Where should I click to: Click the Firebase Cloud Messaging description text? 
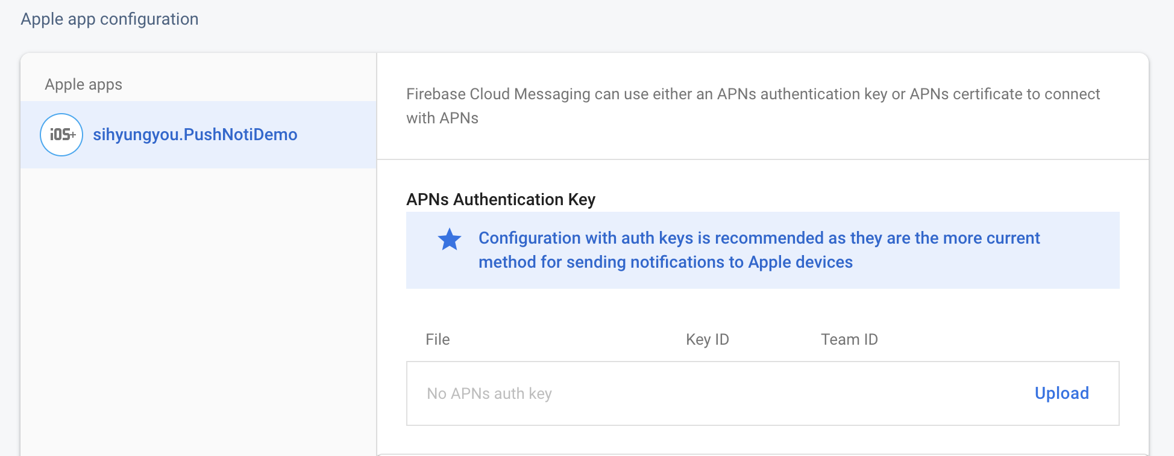pyautogui.click(x=753, y=106)
